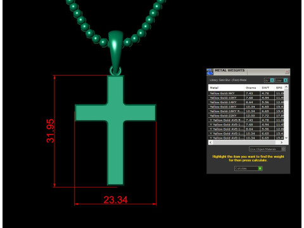Select the Yellow Gold 10KY row
This screenshot has height=228, width=304.
pyautogui.click(x=246, y=98)
